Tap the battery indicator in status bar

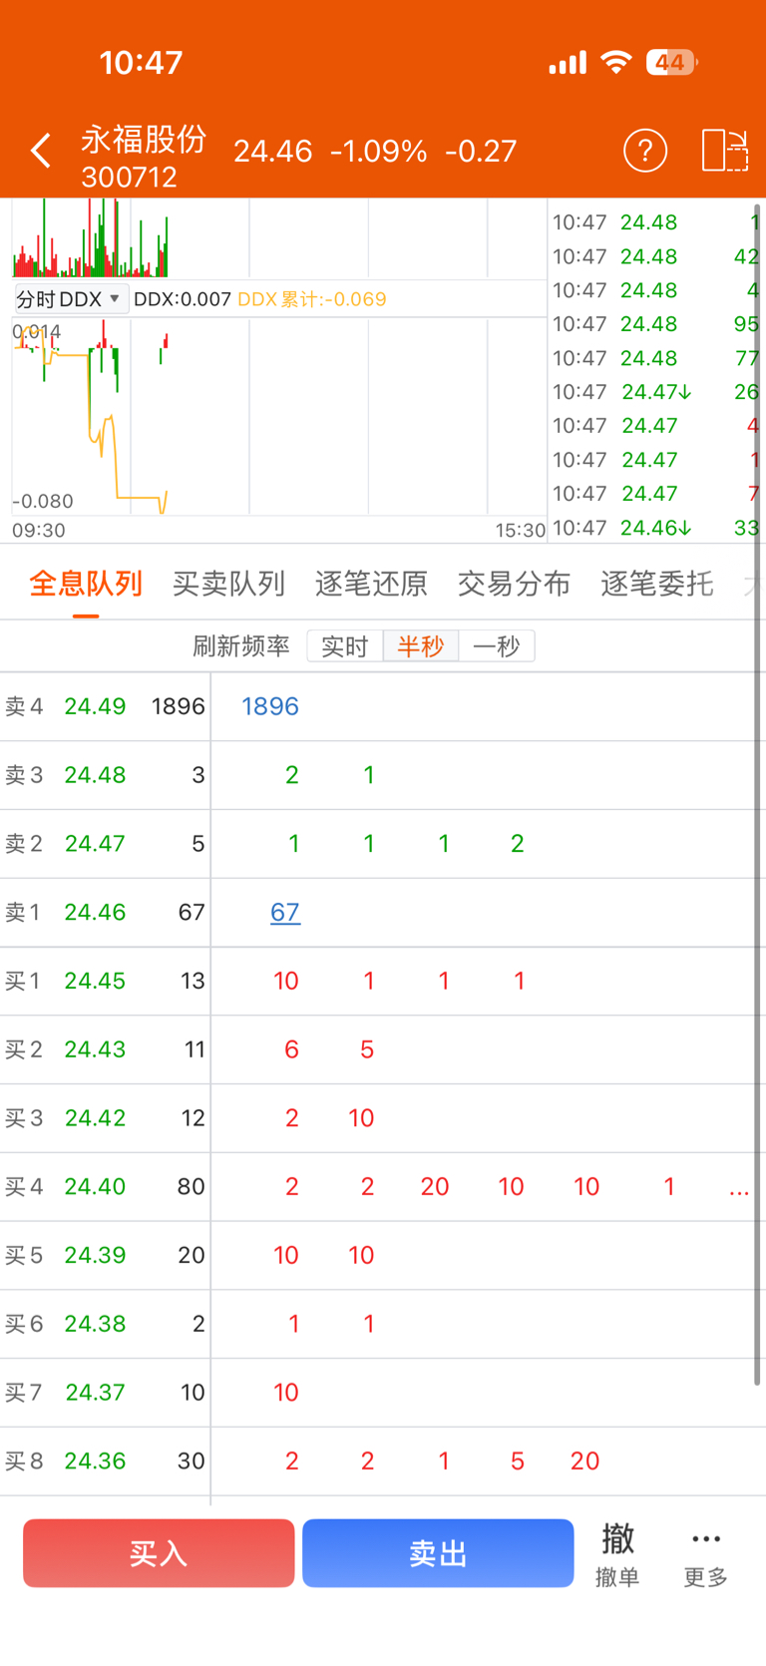672,63
